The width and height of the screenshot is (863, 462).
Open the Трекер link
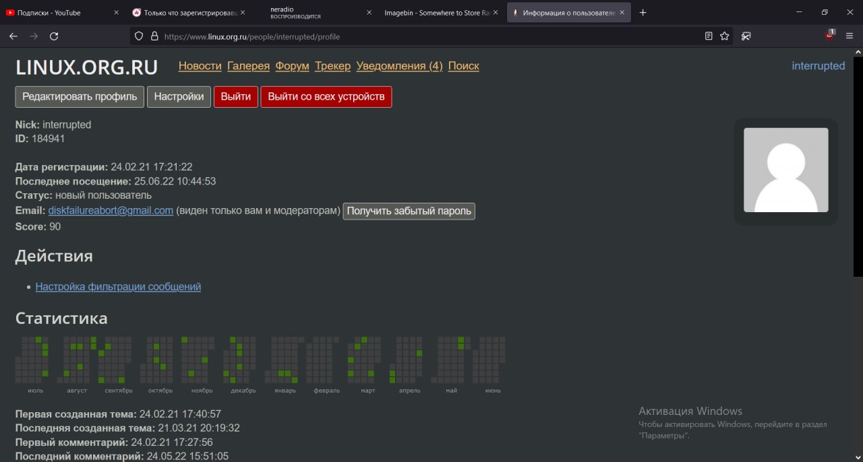coord(333,66)
